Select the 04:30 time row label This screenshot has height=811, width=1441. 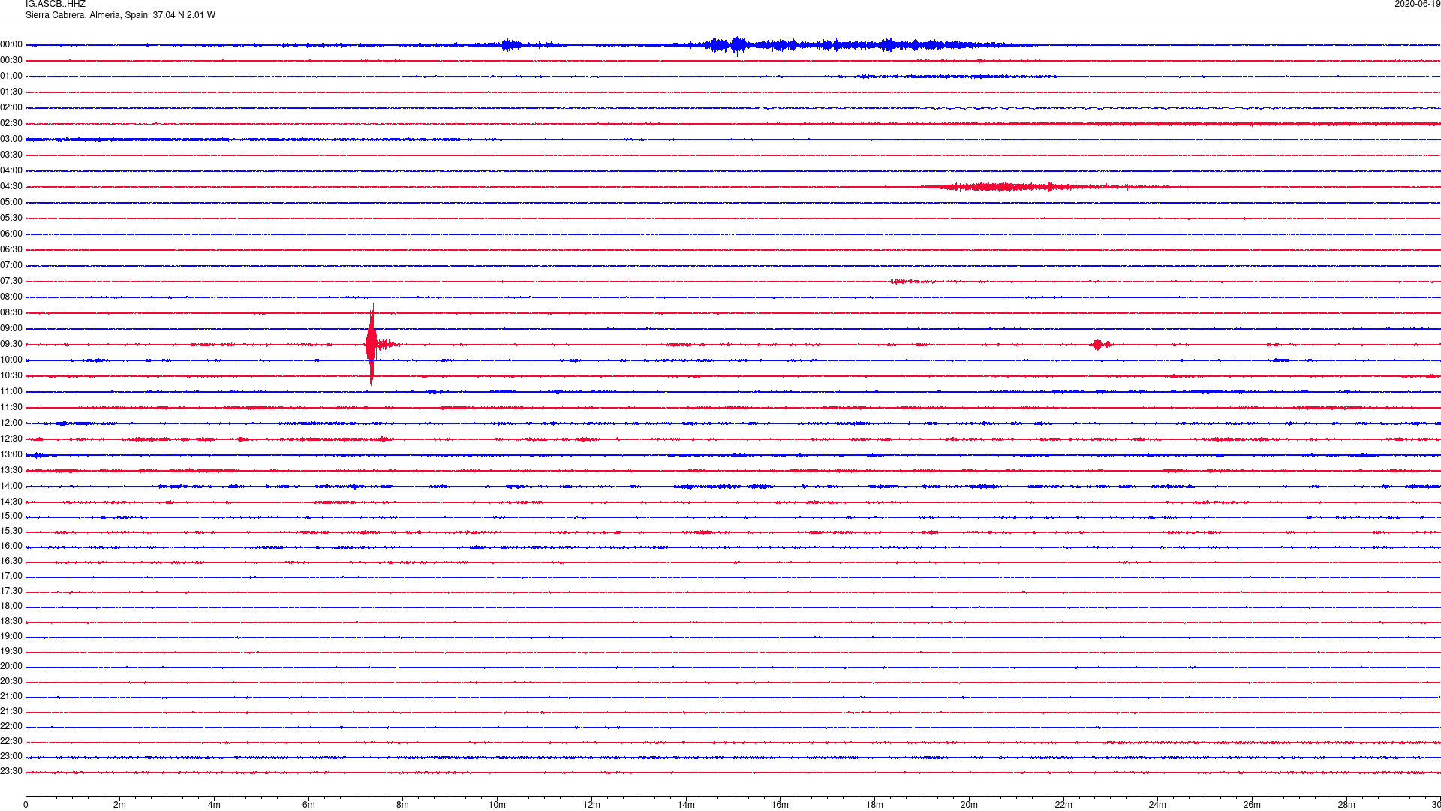[11, 186]
